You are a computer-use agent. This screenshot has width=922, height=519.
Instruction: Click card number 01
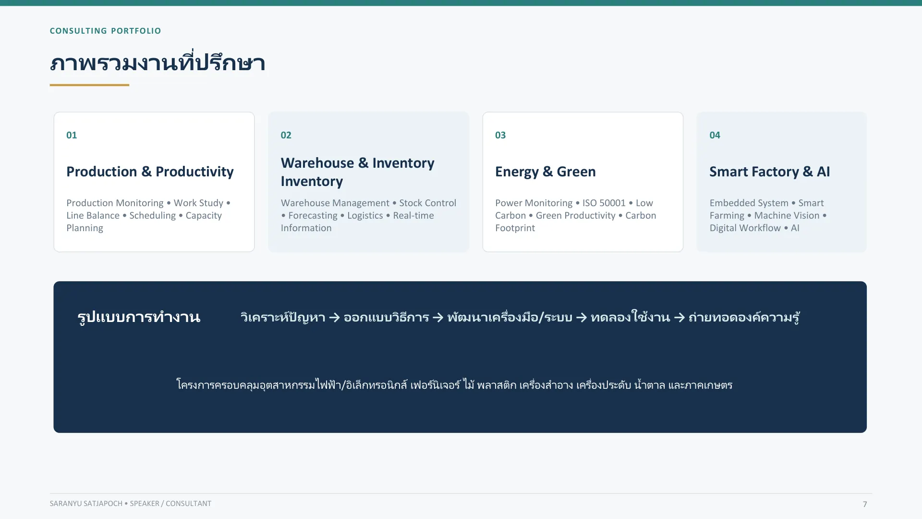pyautogui.click(x=72, y=135)
